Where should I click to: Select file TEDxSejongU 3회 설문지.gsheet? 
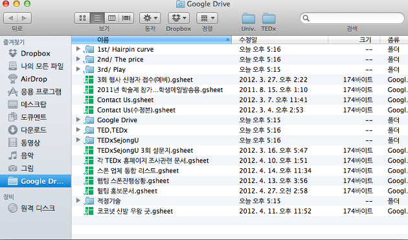[x=145, y=150]
